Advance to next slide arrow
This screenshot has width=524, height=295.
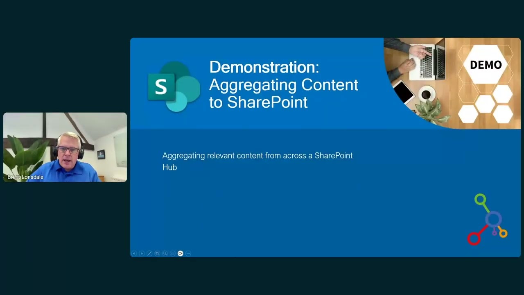(142, 254)
